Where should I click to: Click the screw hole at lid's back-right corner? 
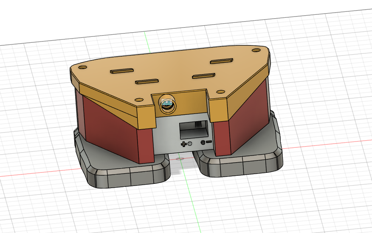(256, 50)
